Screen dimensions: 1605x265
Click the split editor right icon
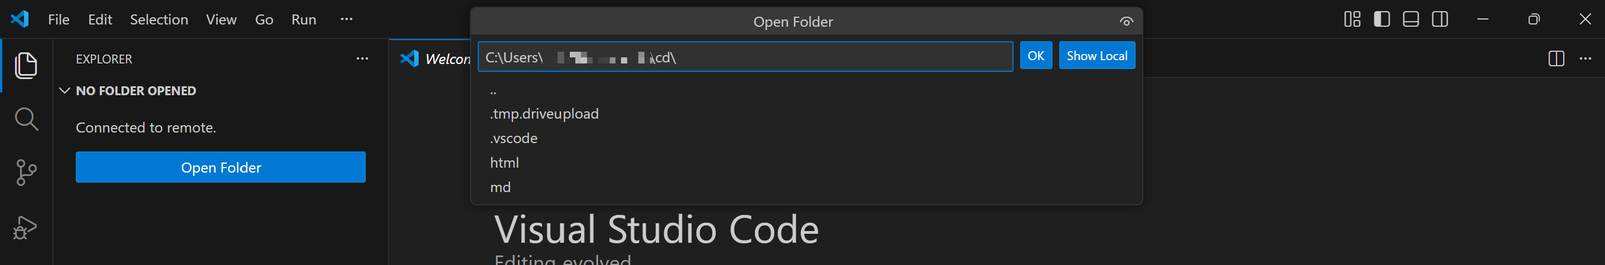(x=1556, y=58)
